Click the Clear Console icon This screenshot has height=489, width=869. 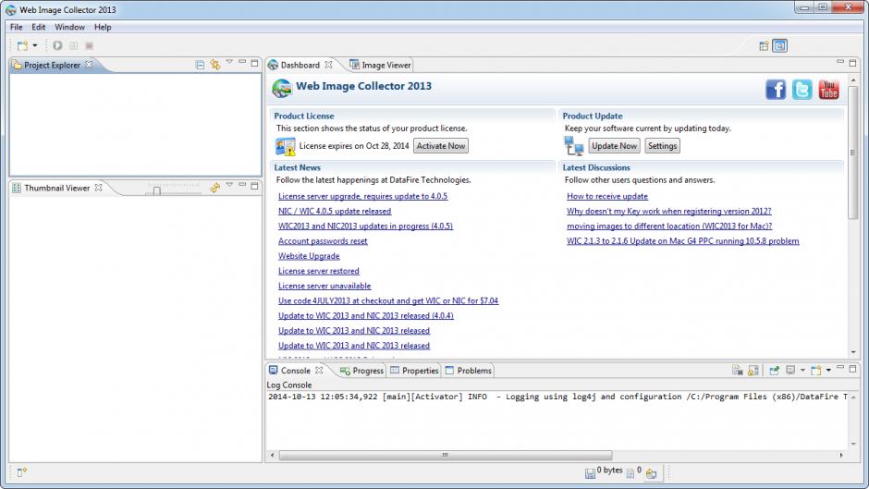pyautogui.click(x=737, y=371)
